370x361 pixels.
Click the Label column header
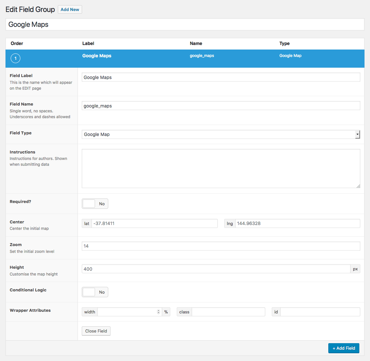click(88, 43)
